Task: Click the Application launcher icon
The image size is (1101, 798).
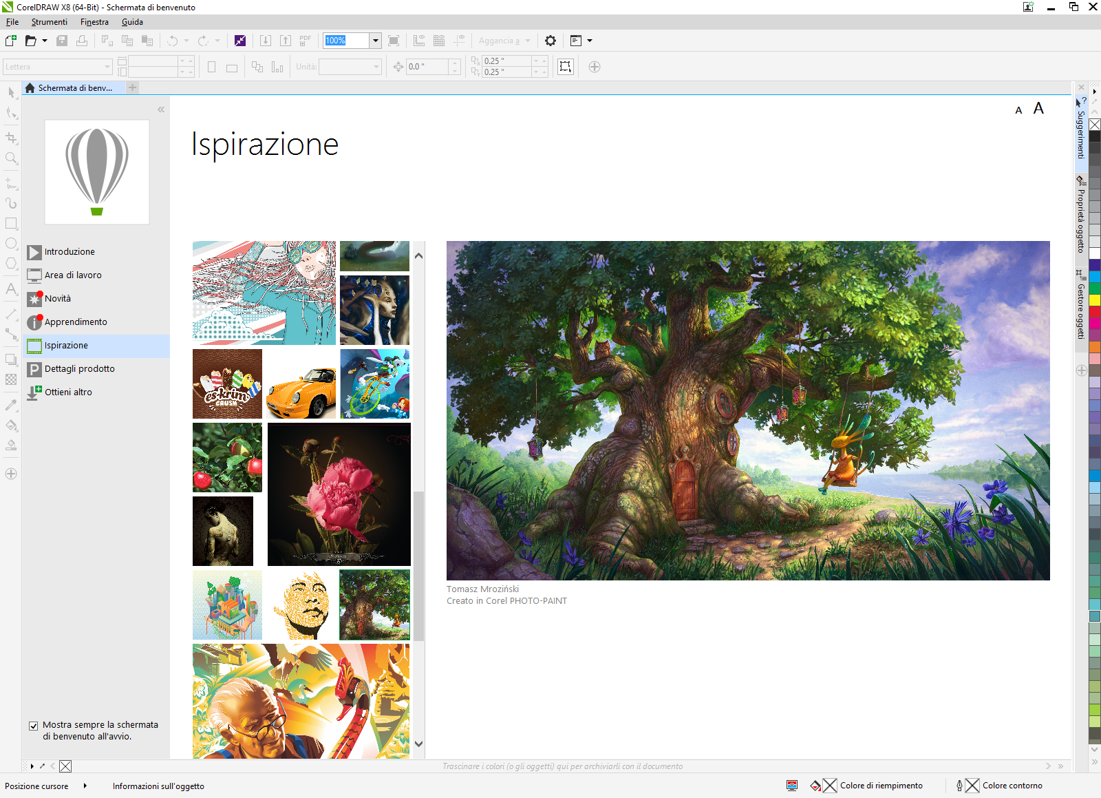Action: click(577, 41)
